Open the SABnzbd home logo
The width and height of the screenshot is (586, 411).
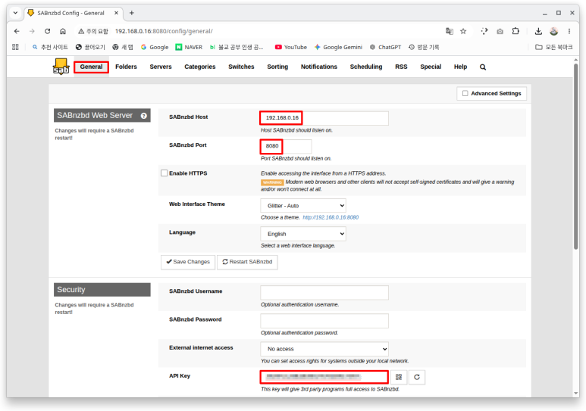click(61, 67)
